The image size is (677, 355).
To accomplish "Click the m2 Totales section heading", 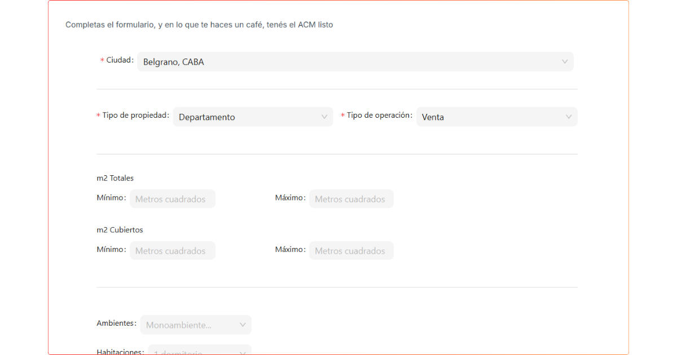I will pyautogui.click(x=115, y=178).
